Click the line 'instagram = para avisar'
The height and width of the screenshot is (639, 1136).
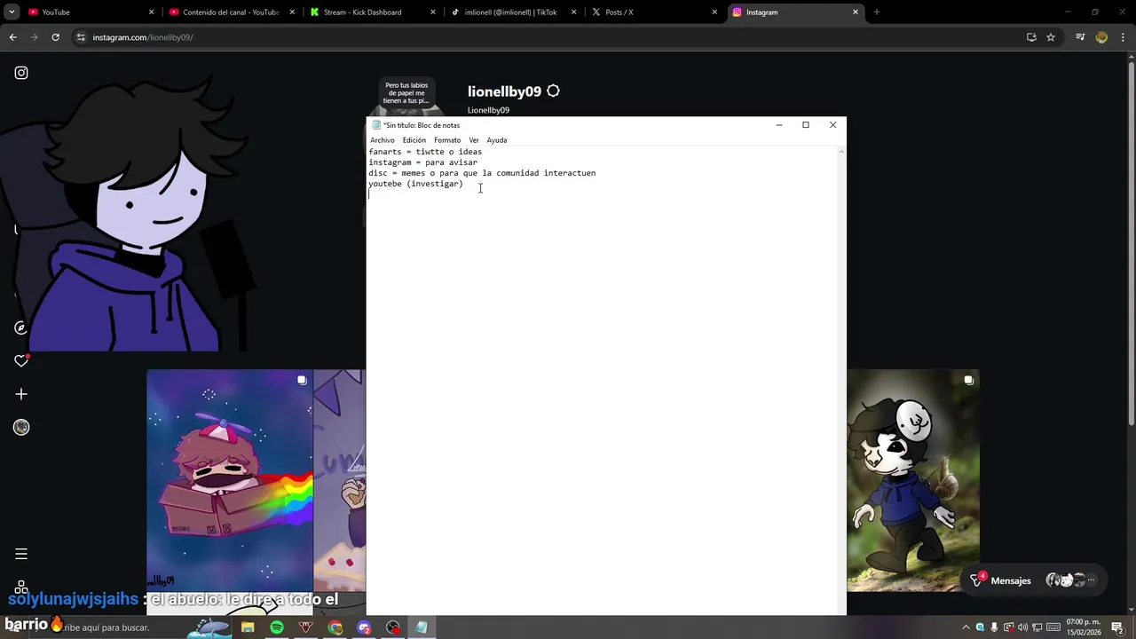tap(423, 162)
